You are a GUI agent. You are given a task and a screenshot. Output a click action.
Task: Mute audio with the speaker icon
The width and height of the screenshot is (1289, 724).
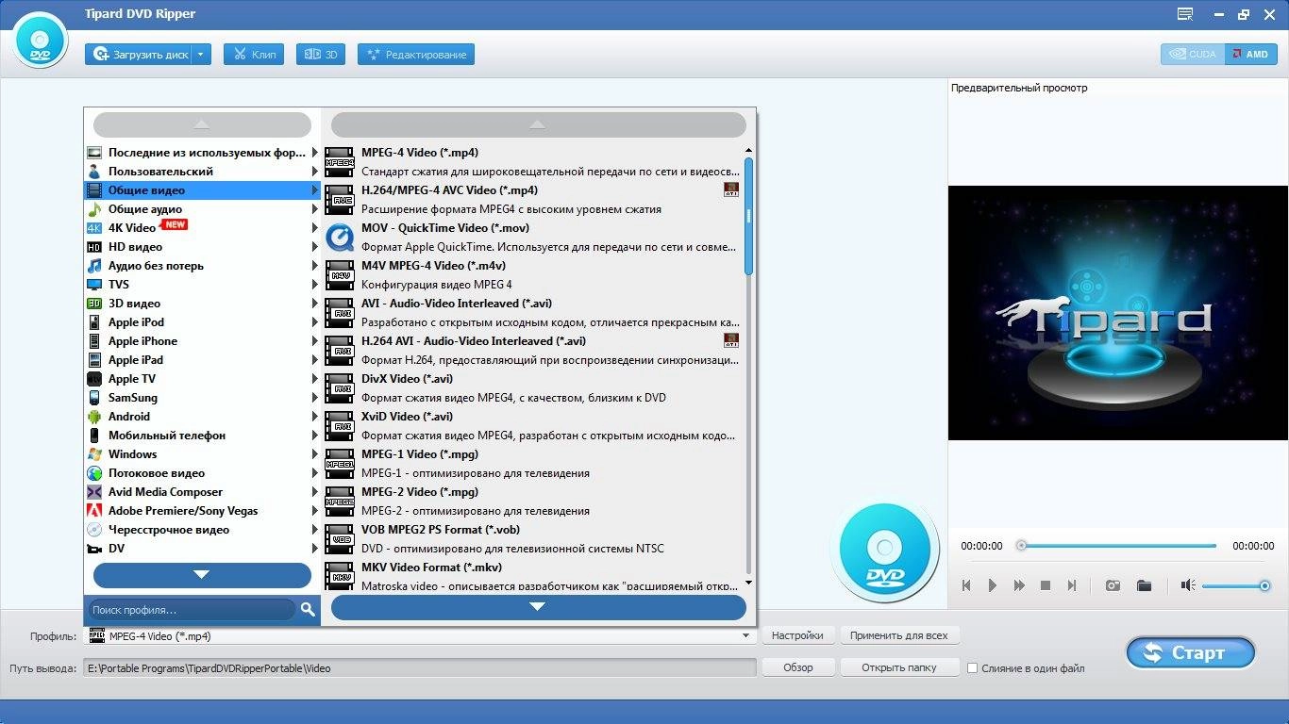point(1188,585)
